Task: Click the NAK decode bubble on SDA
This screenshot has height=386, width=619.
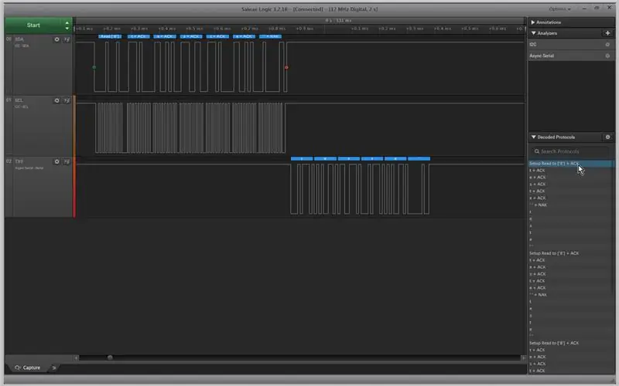Action: [x=270, y=36]
